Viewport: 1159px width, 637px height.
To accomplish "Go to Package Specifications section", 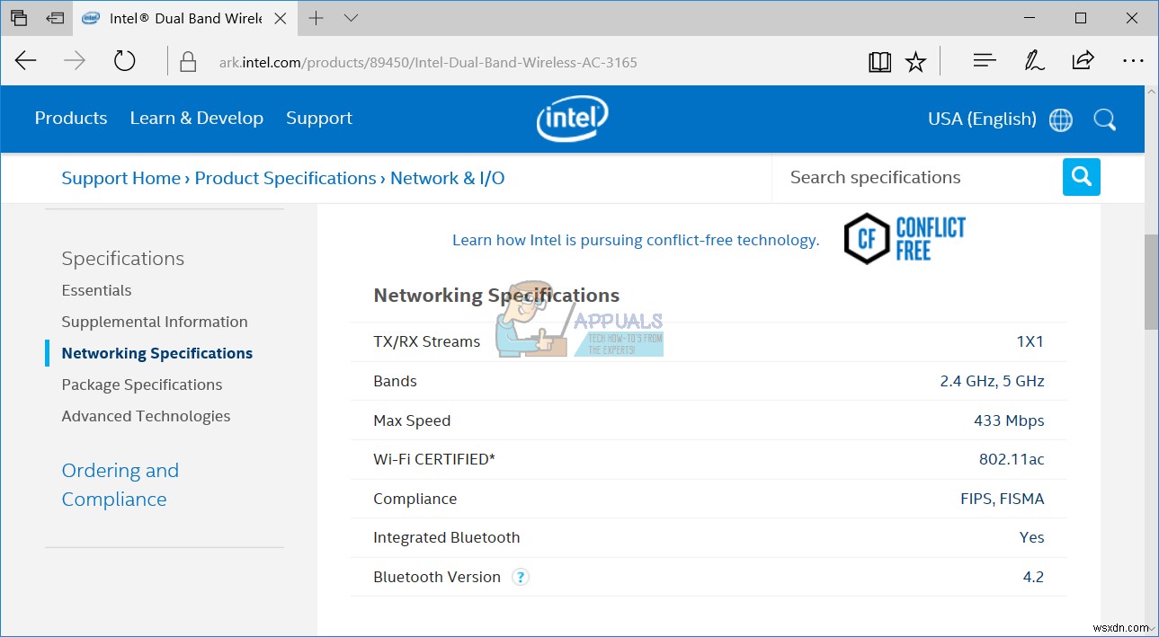I will click(x=142, y=385).
